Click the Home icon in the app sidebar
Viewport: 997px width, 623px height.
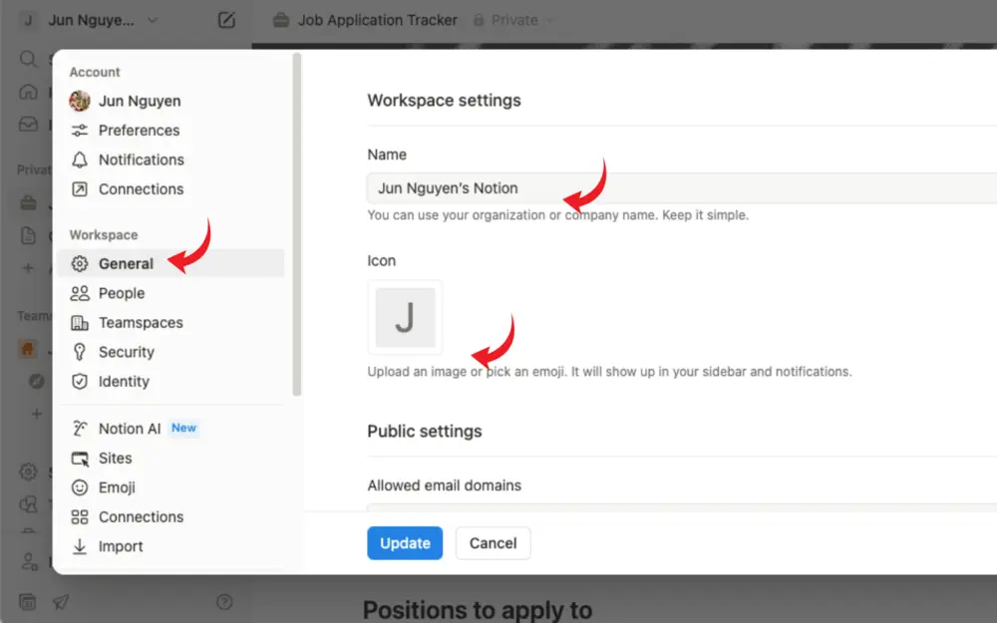click(x=28, y=92)
